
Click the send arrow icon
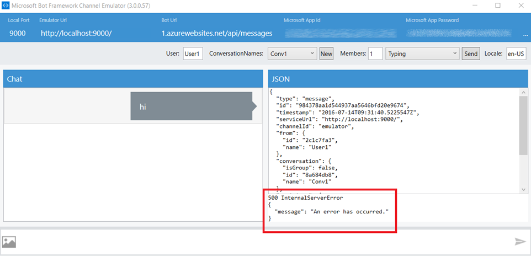(x=519, y=242)
